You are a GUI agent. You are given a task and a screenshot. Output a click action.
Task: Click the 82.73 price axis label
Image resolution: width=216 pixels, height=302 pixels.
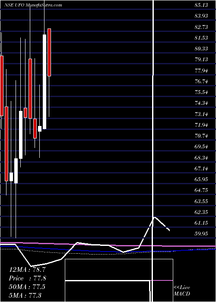[201, 27]
